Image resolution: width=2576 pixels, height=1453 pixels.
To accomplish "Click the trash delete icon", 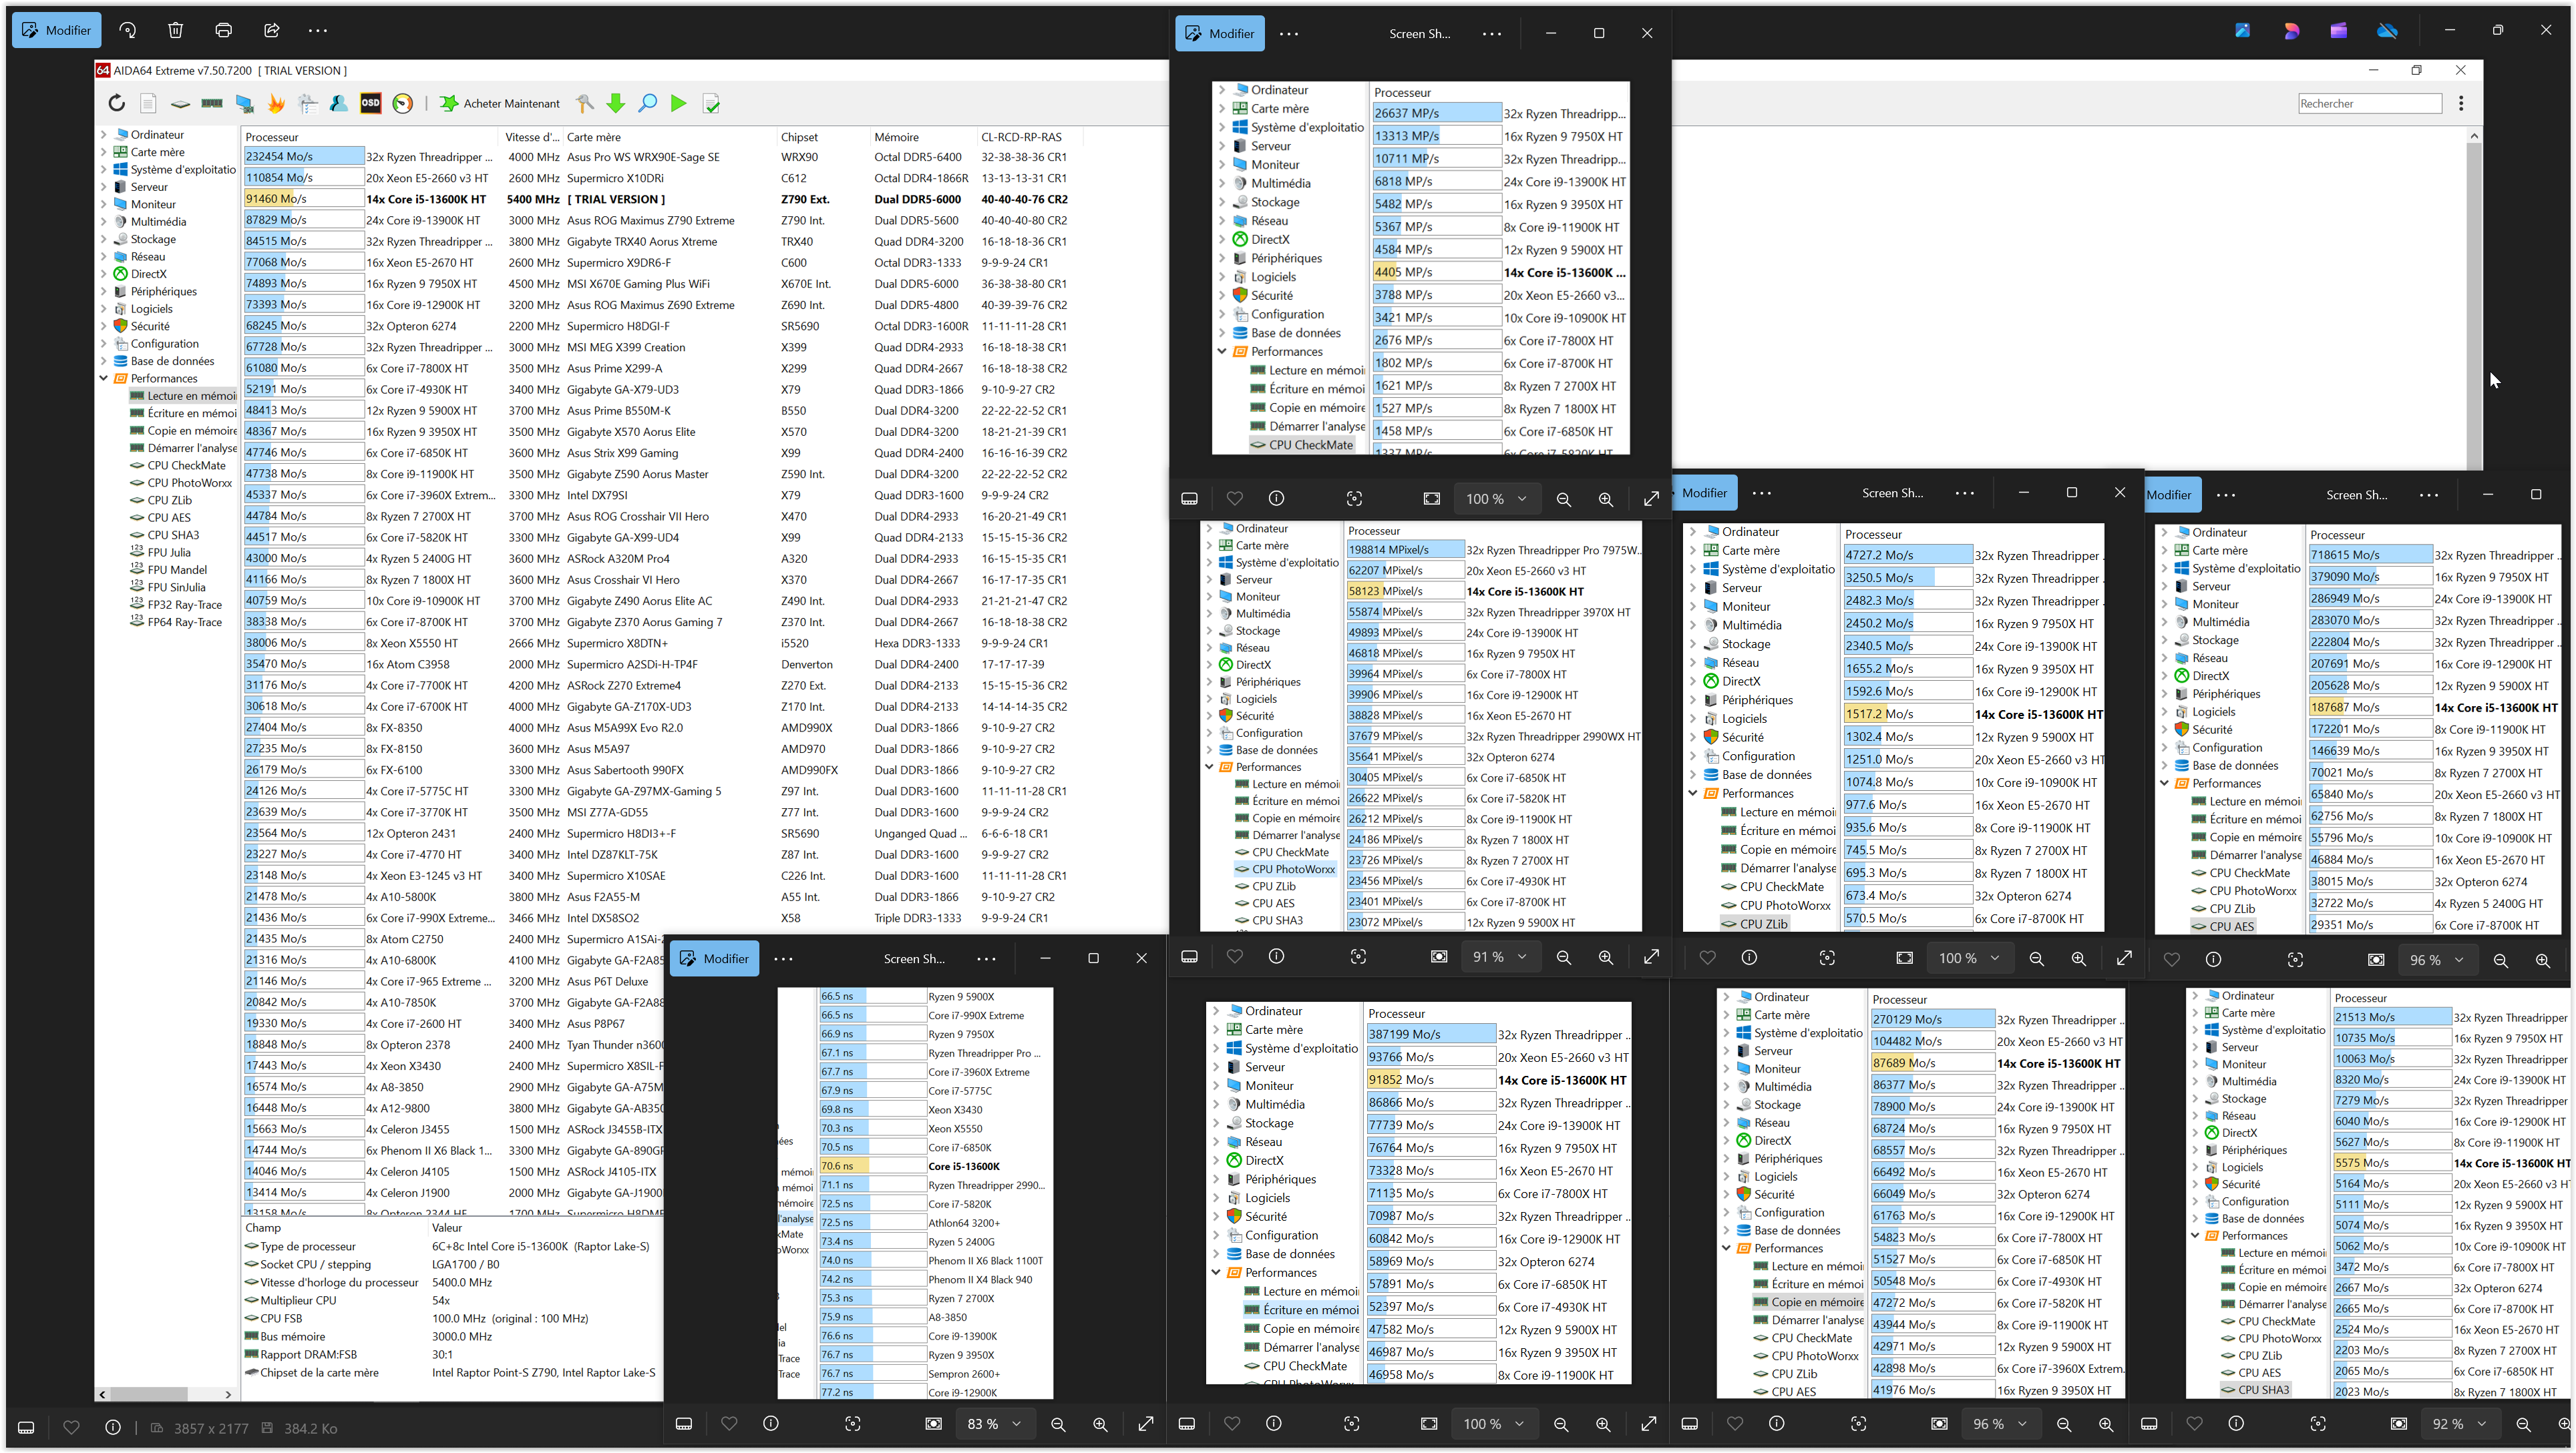I will pyautogui.click(x=176, y=30).
